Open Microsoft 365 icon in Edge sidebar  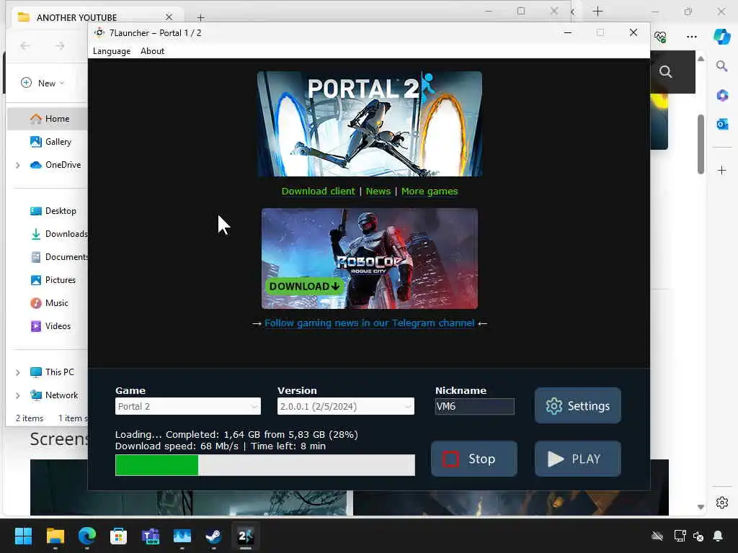[722, 96]
